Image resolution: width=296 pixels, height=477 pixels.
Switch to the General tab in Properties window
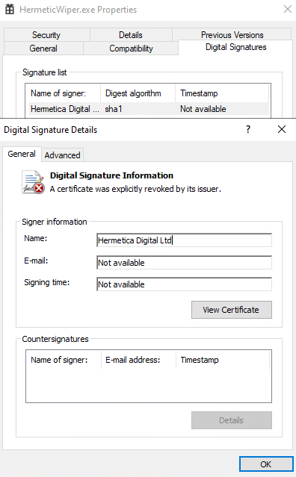43,49
